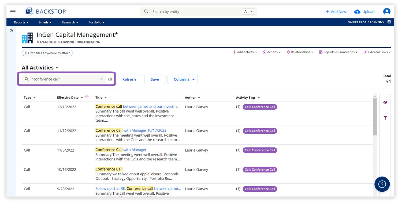Open the filter funnel icon
Viewport: 402px width, 204px height.
[x=385, y=118]
